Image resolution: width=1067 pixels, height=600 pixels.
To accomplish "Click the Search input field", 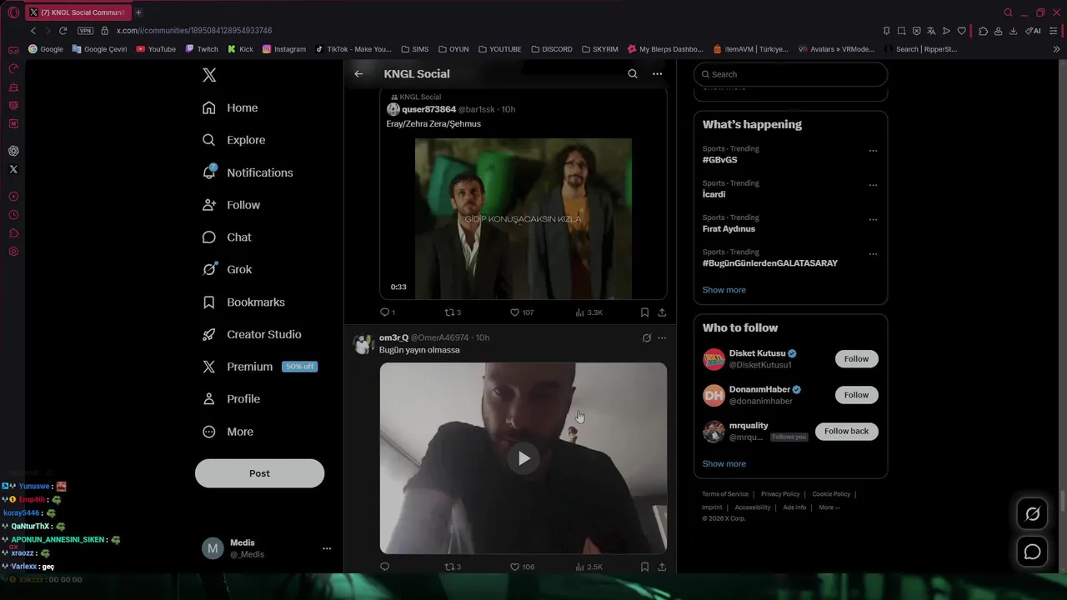I will (x=790, y=74).
